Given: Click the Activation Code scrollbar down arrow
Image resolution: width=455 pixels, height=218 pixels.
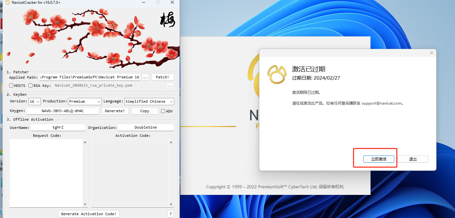Looking at the screenshot, I should point(171,204).
